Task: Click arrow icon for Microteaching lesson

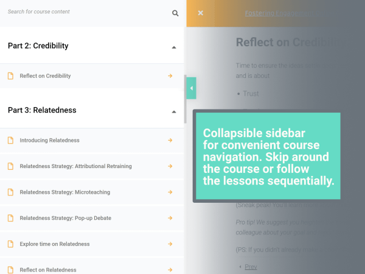Action: tap(170, 192)
